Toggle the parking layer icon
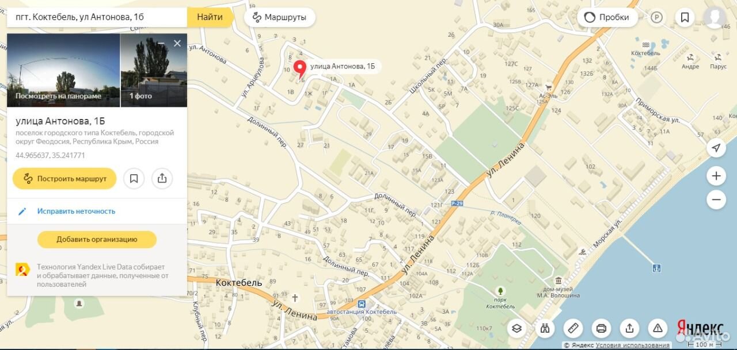The width and height of the screenshot is (737, 350). point(656,17)
